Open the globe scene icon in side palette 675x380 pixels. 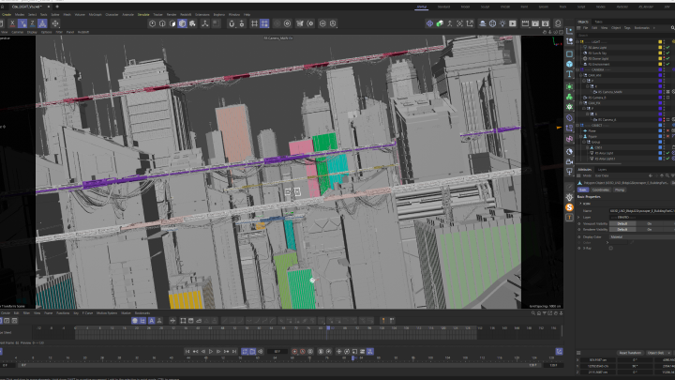coord(570,152)
